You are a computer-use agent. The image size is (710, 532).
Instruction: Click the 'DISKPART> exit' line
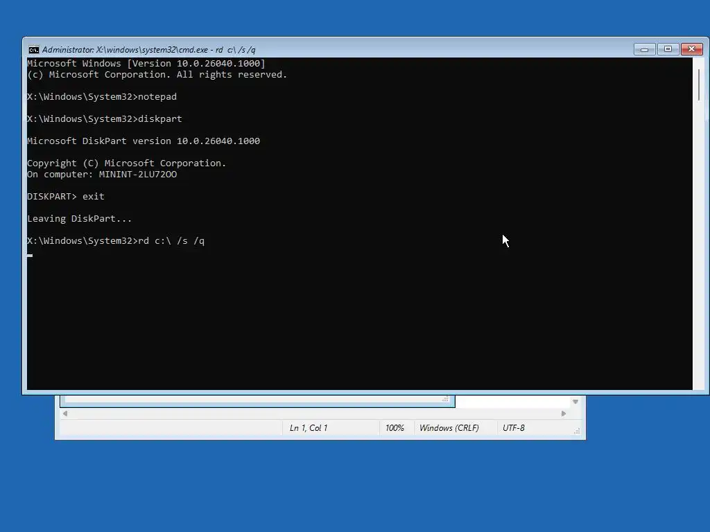coord(66,196)
